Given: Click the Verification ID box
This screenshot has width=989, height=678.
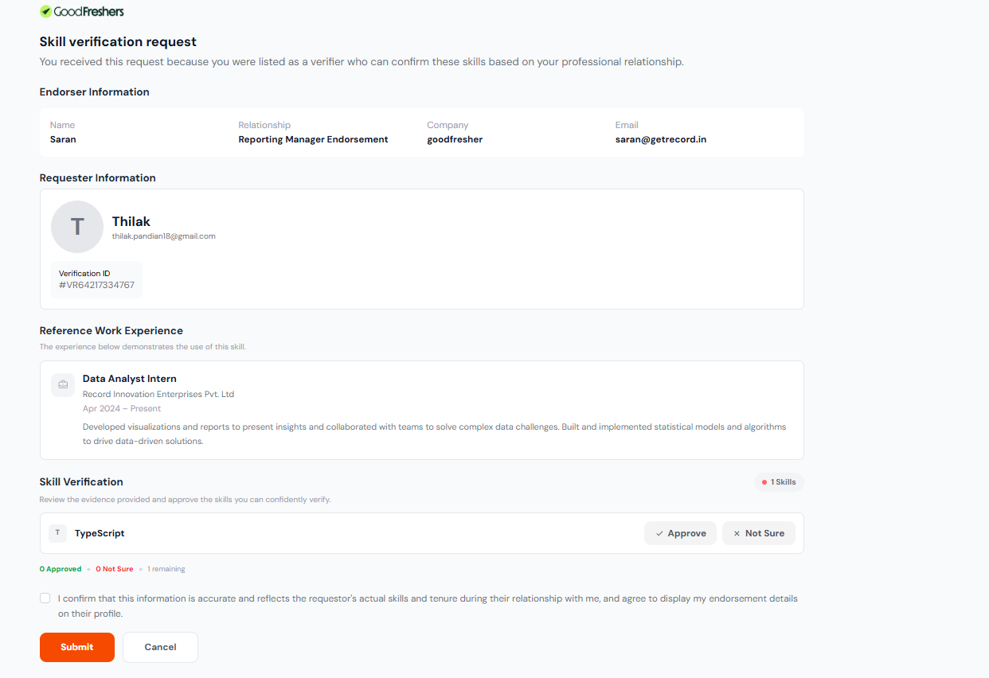Looking at the screenshot, I should pyautogui.click(x=96, y=279).
